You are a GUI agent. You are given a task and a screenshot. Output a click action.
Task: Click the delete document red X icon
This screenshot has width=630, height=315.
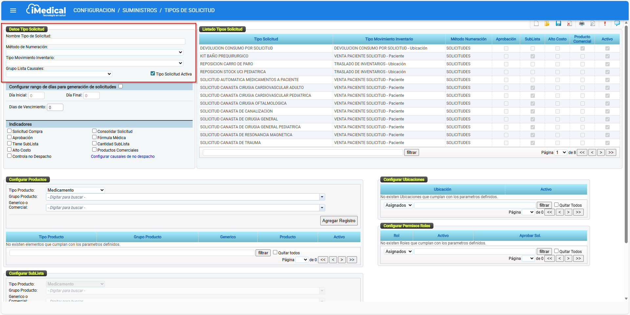tap(569, 23)
